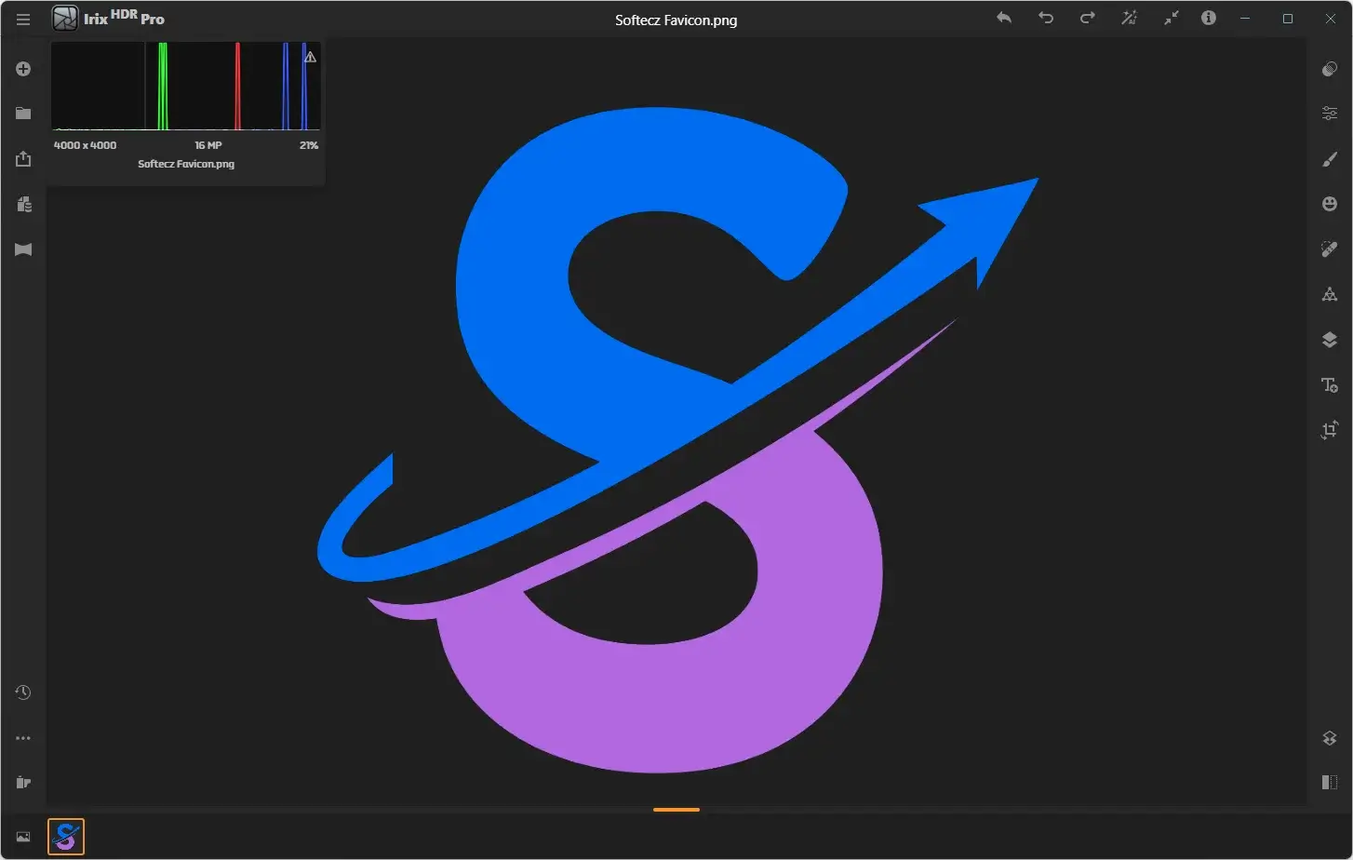Select the add text tool icon
1353x860 pixels.
coord(1330,385)
